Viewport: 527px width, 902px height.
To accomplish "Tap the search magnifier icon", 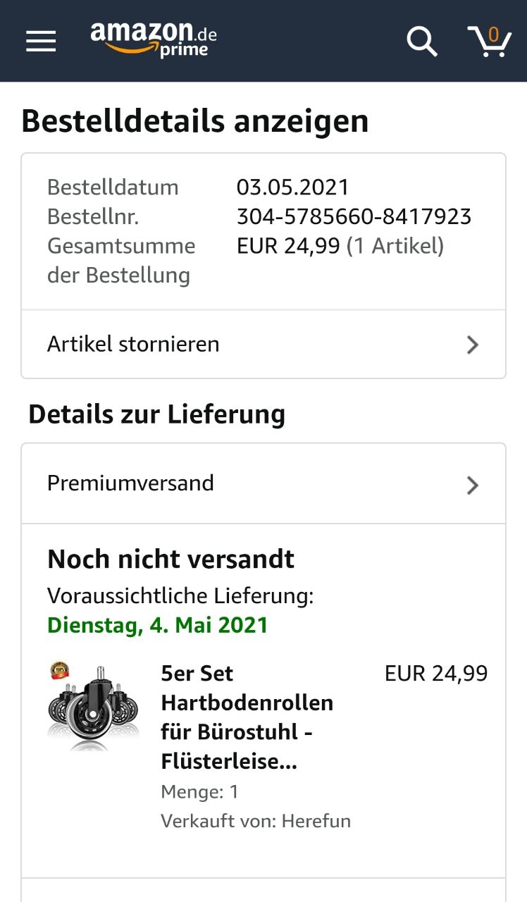I will pos(422,41).
